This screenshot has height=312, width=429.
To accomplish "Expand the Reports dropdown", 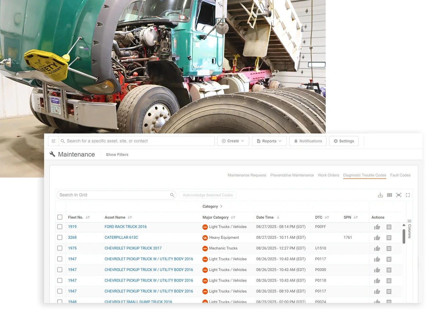I will click(269, 141).
